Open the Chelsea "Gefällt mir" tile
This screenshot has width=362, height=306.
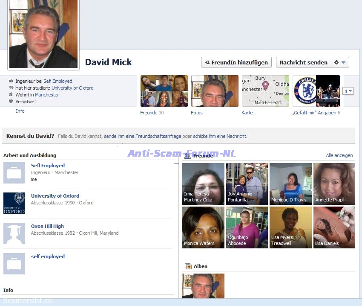[x=316, y=91]
